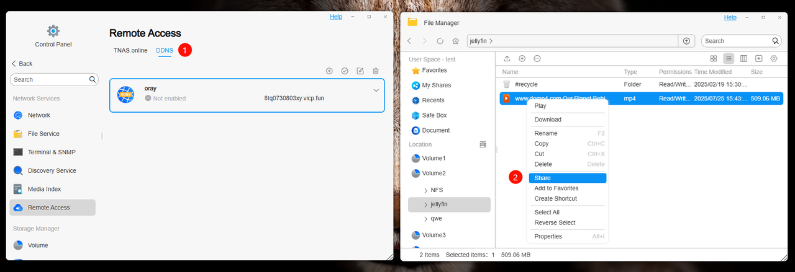Click the hostname 8tq0730803xy.vicp.fun

(x=294, y=99)
